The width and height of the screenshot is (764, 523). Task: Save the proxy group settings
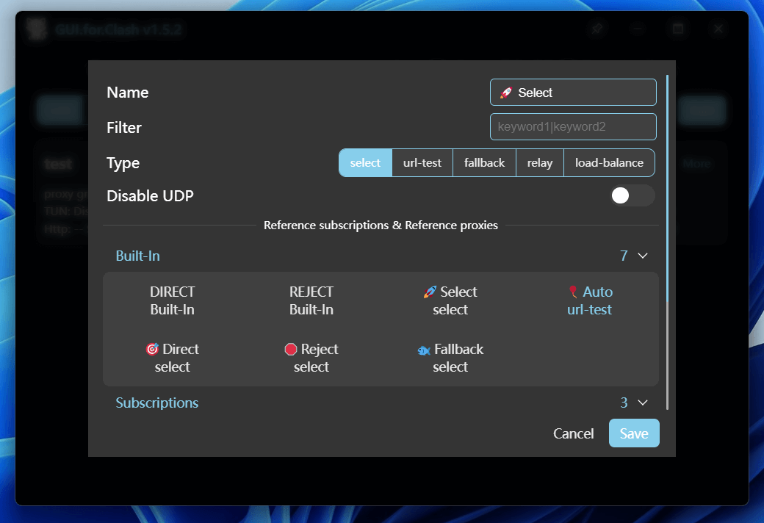634,433
